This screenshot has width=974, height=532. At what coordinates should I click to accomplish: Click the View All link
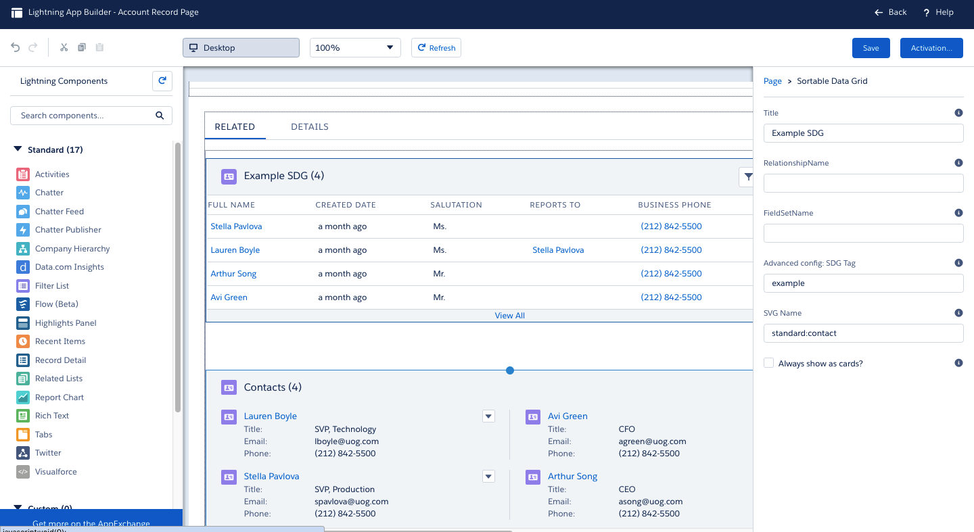[509, 316]
